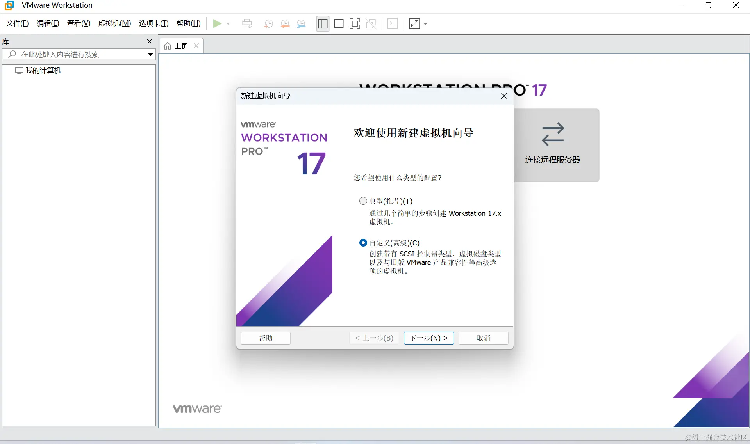Click the revert to snapshot icon

click(x=285, y=24)
